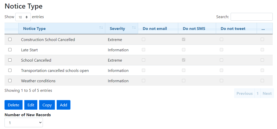
Task: Expand the Number of New Records dropdown
Action: (24, 123)
